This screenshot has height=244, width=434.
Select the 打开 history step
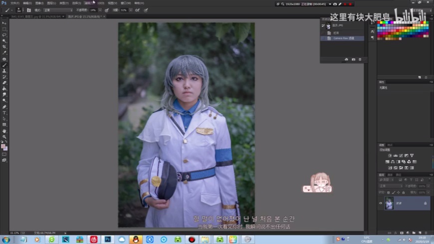click(336, 33)
